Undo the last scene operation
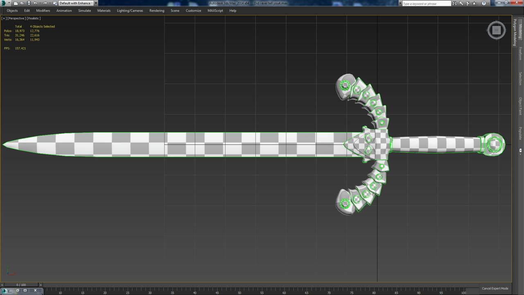The width and height of the screenshot is (524, 295). 36,3
